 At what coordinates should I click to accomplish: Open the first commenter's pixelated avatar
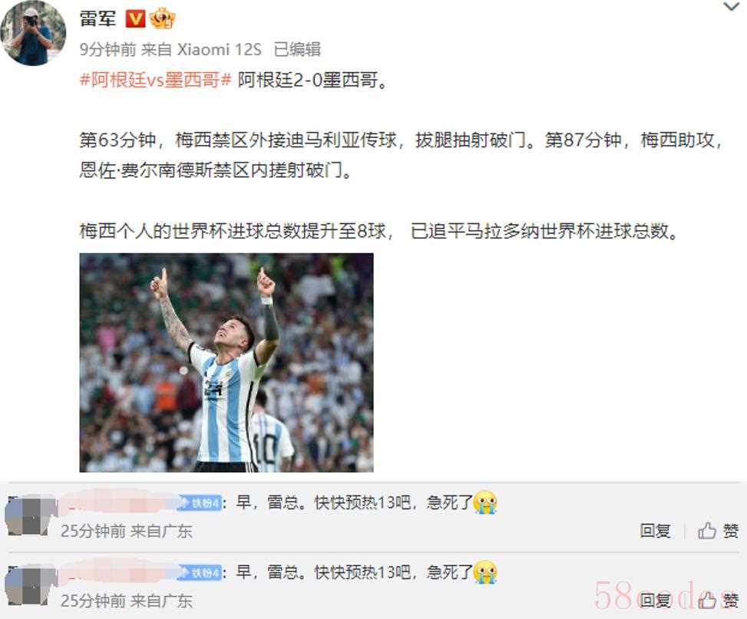pos(29,516)
